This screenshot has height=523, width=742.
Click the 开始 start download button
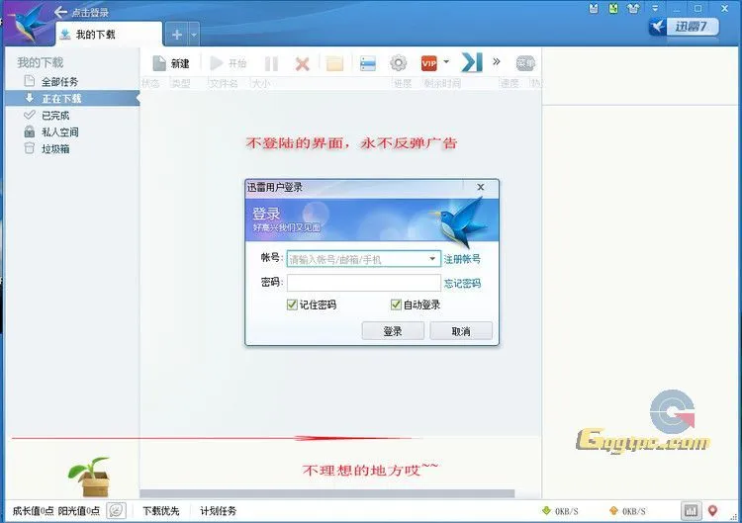229,63
